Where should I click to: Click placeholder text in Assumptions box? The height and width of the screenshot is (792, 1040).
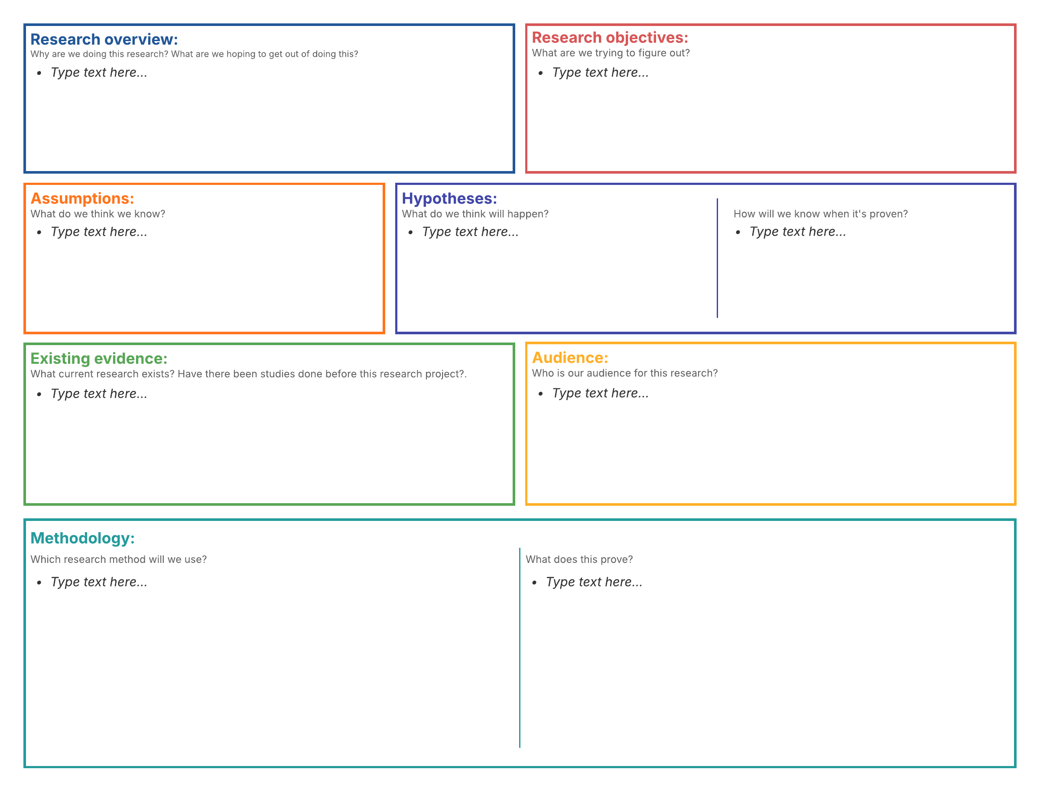click(x=98, y=232)
